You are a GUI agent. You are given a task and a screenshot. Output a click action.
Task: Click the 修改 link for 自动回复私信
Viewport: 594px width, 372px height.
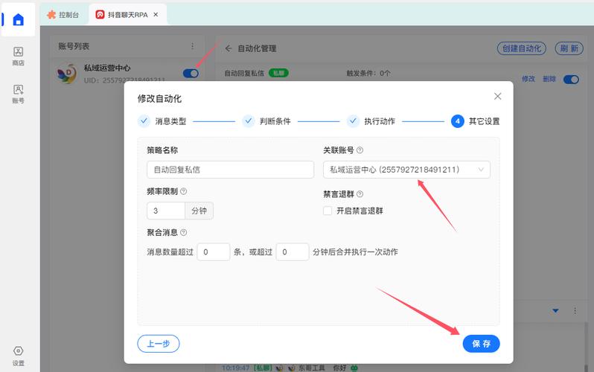[x=528, y=79]
